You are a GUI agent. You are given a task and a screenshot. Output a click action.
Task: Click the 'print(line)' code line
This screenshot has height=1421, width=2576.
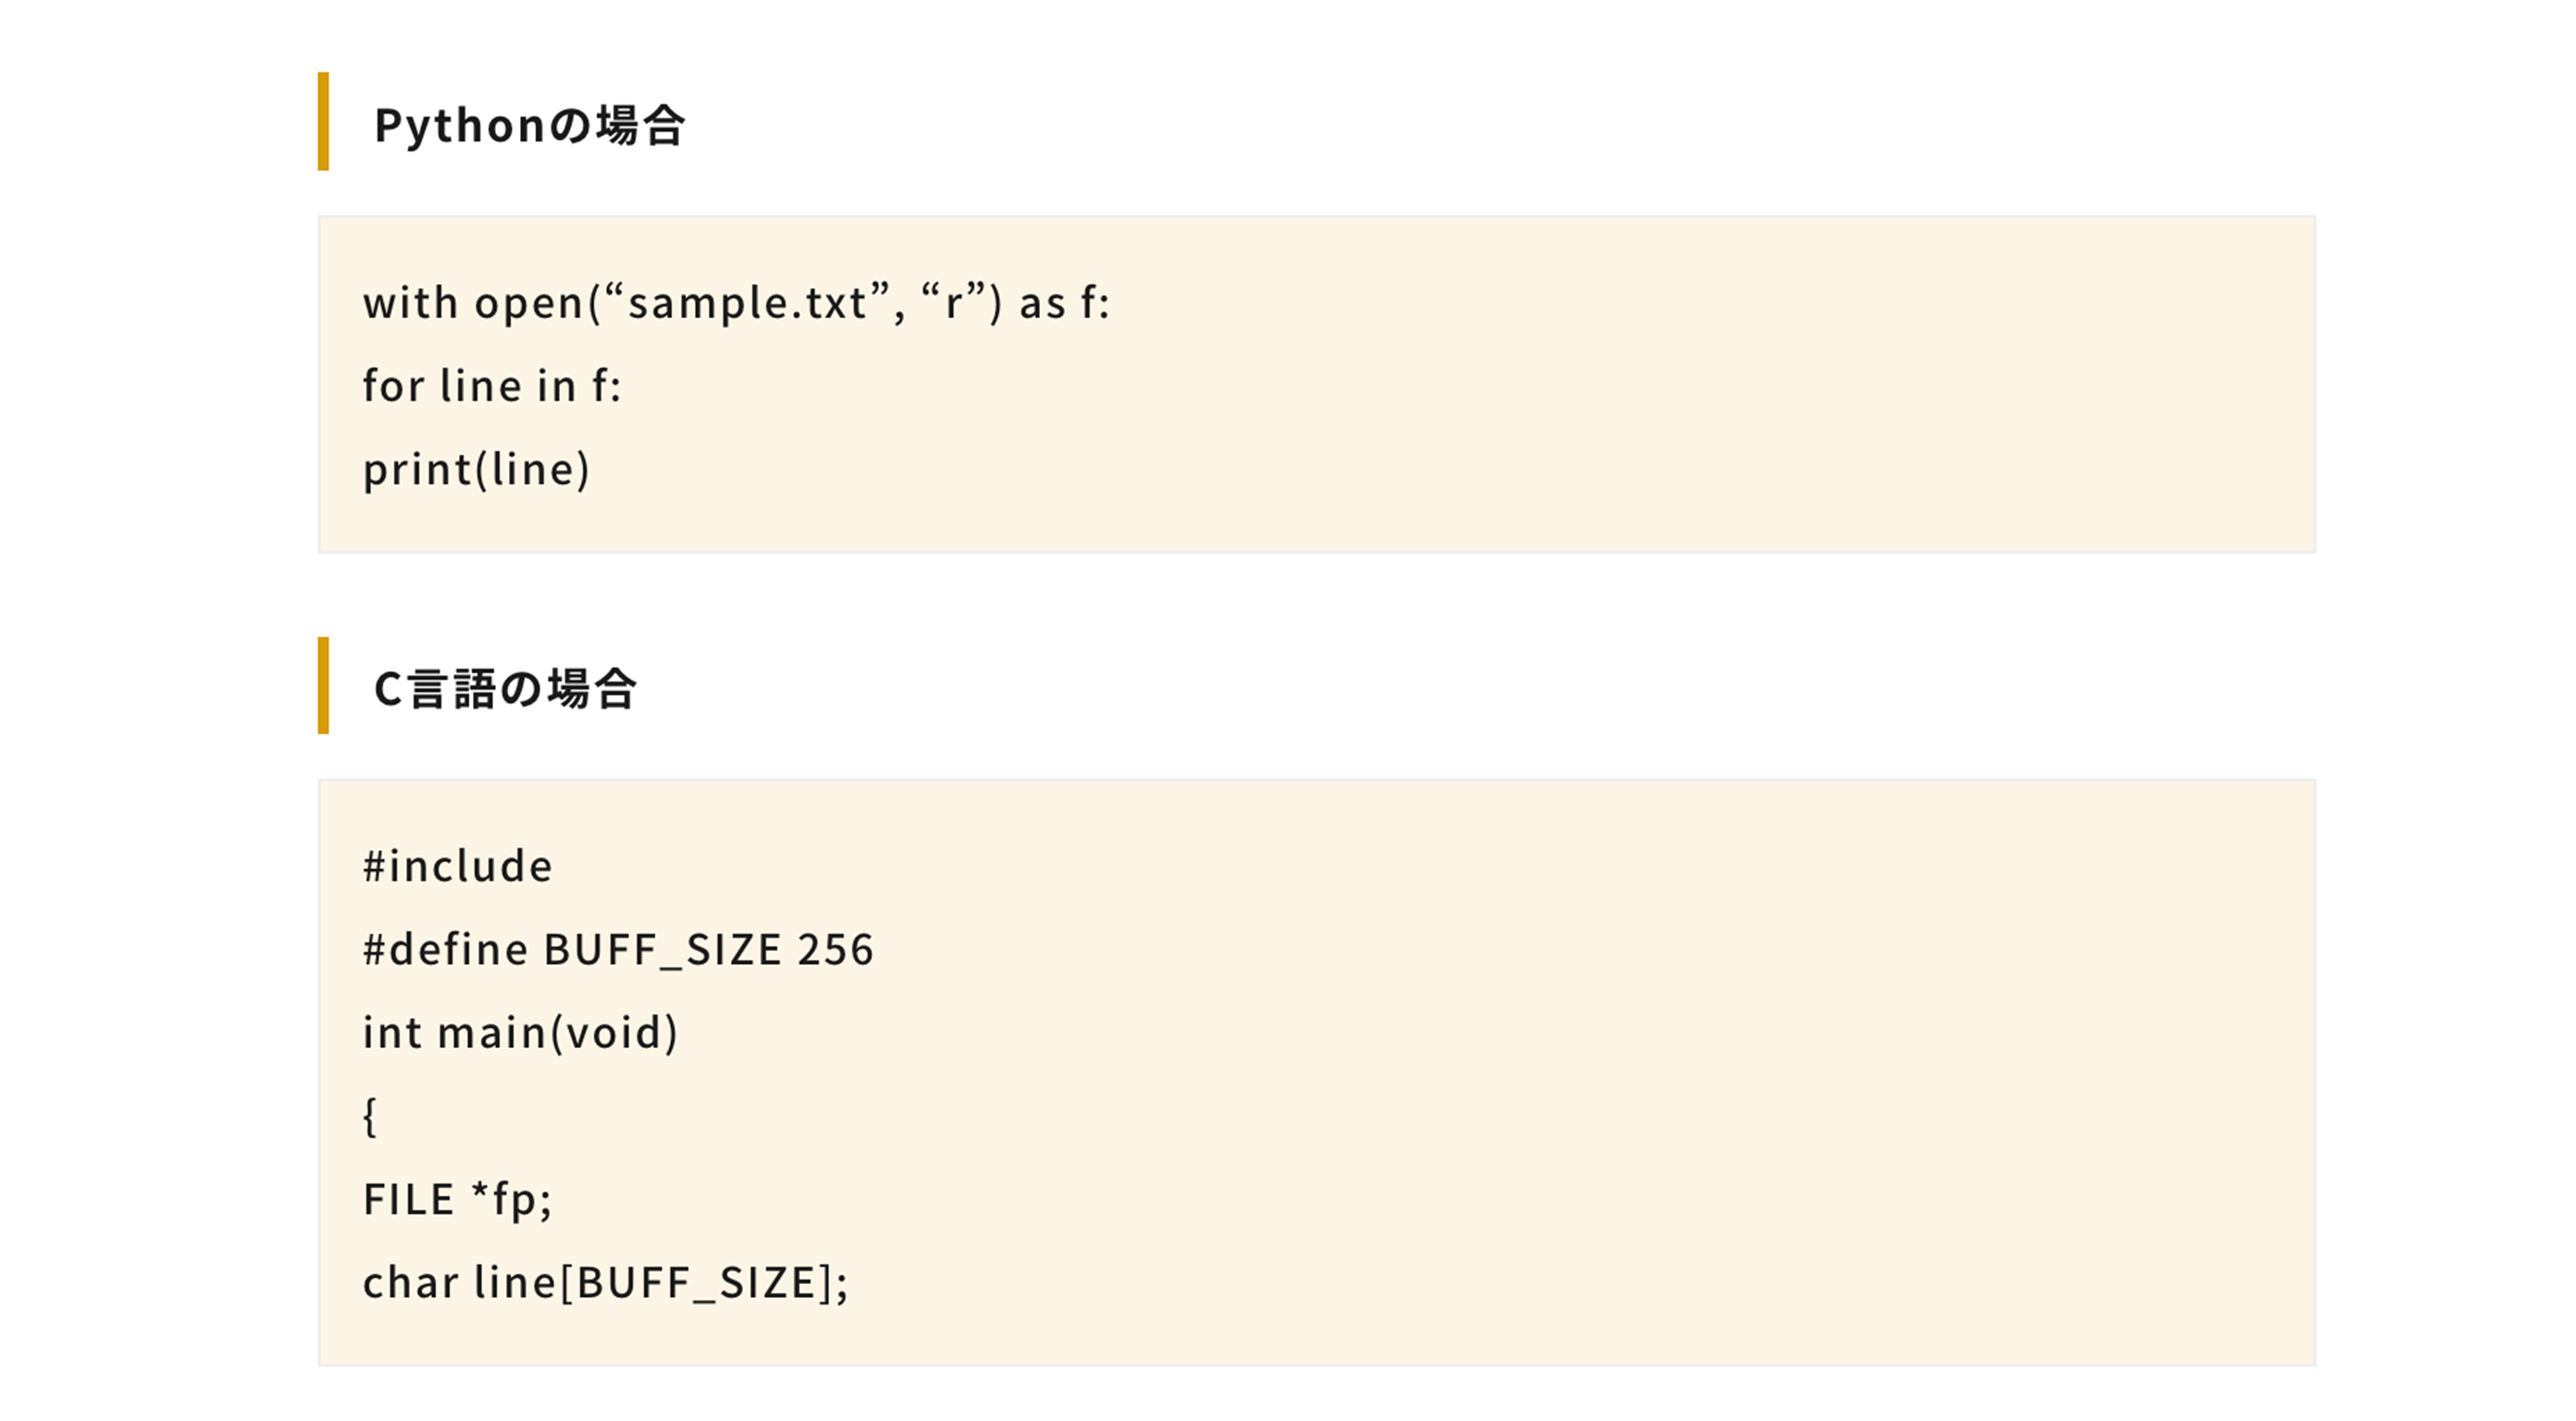point(476,470)
